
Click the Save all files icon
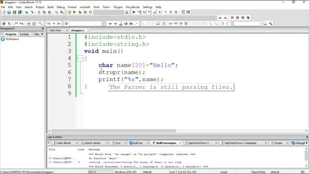click(20, 12)
